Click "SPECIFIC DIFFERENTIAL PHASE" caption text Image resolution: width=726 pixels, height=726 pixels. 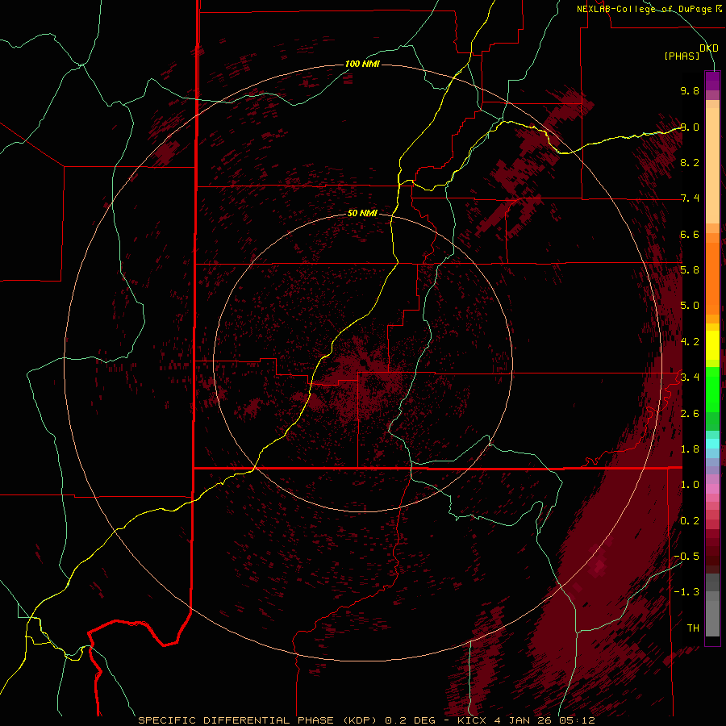tap(236, 720)
